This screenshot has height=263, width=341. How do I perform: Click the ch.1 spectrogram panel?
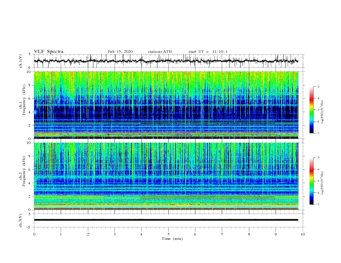[x=166, y=105]
